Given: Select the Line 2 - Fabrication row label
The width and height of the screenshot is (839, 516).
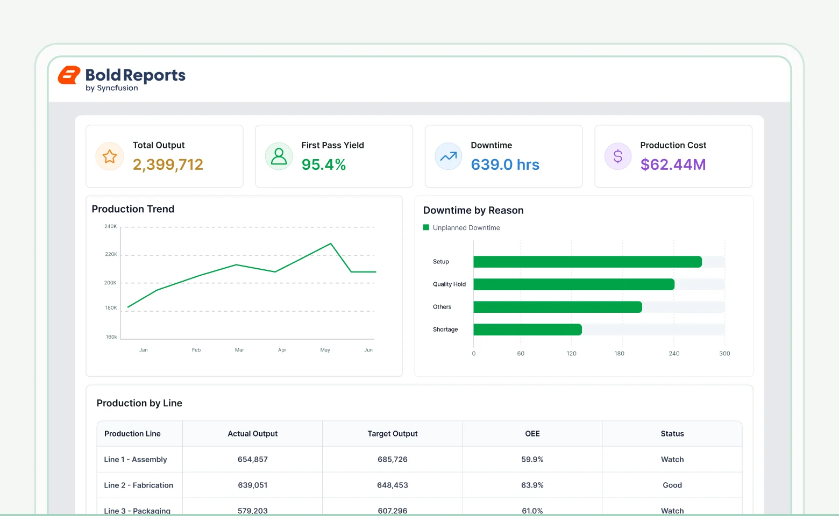Looking at the screenshot, I should [x=139, y=485].
